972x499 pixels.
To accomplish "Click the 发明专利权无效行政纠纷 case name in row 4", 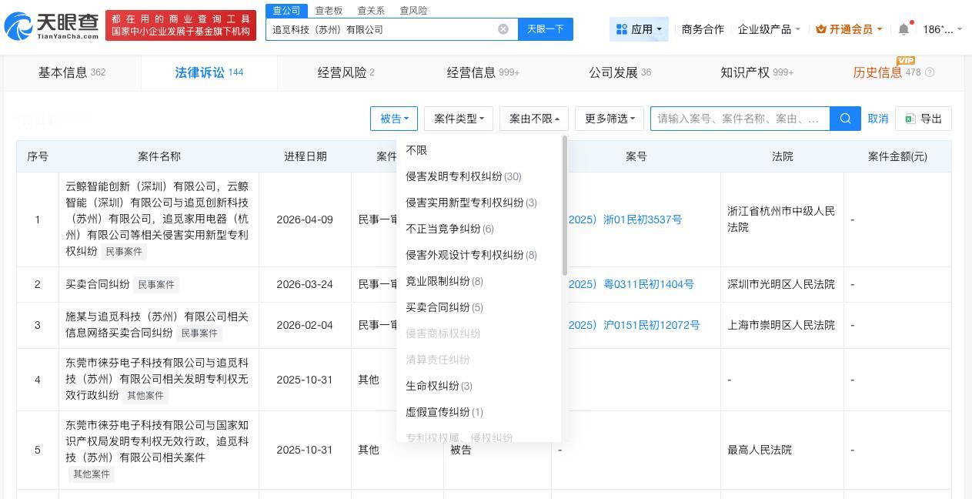I will [157, 378].
